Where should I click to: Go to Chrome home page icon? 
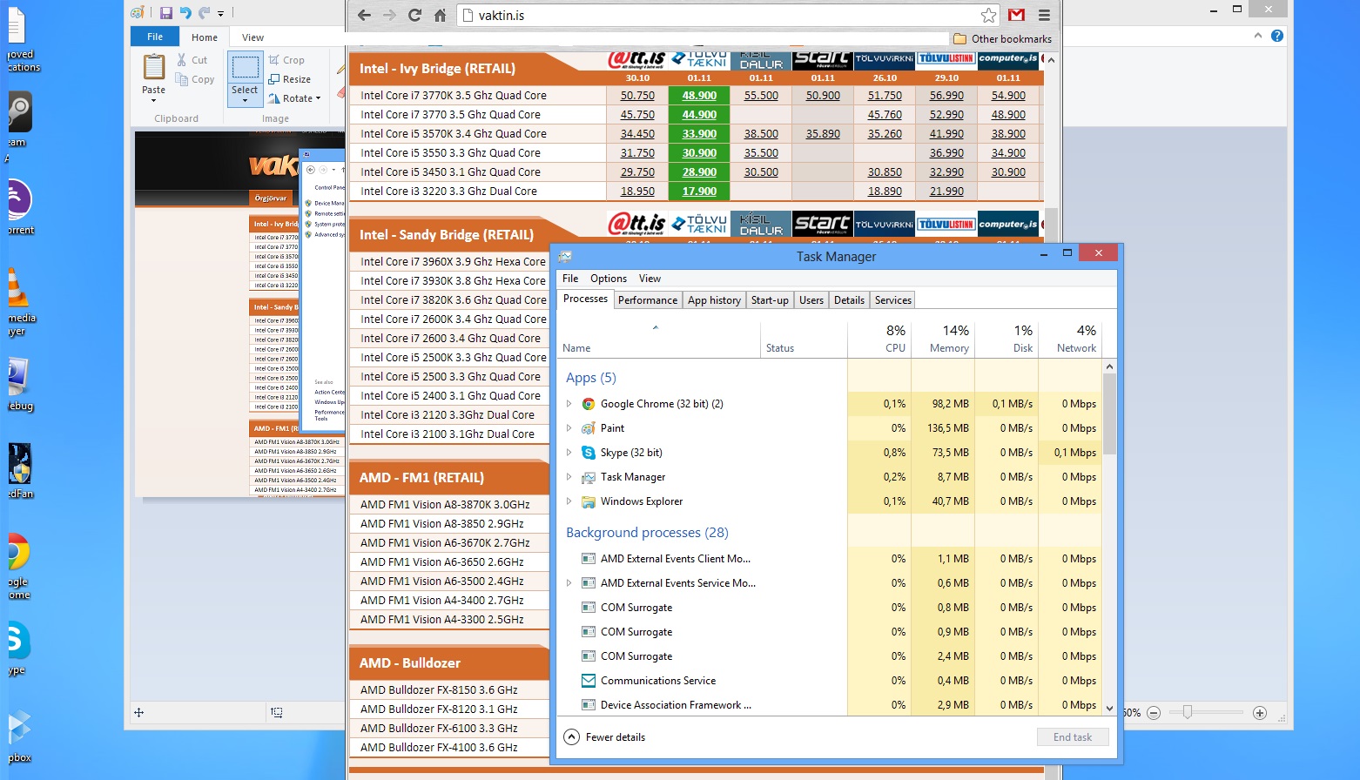(x=440, y=15)
